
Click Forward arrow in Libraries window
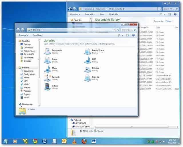point(23,30)
